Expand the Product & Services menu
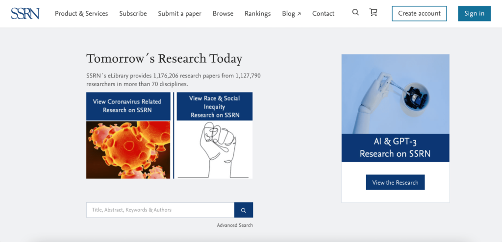This screenshot has height=242, width=502. (81, 14)
